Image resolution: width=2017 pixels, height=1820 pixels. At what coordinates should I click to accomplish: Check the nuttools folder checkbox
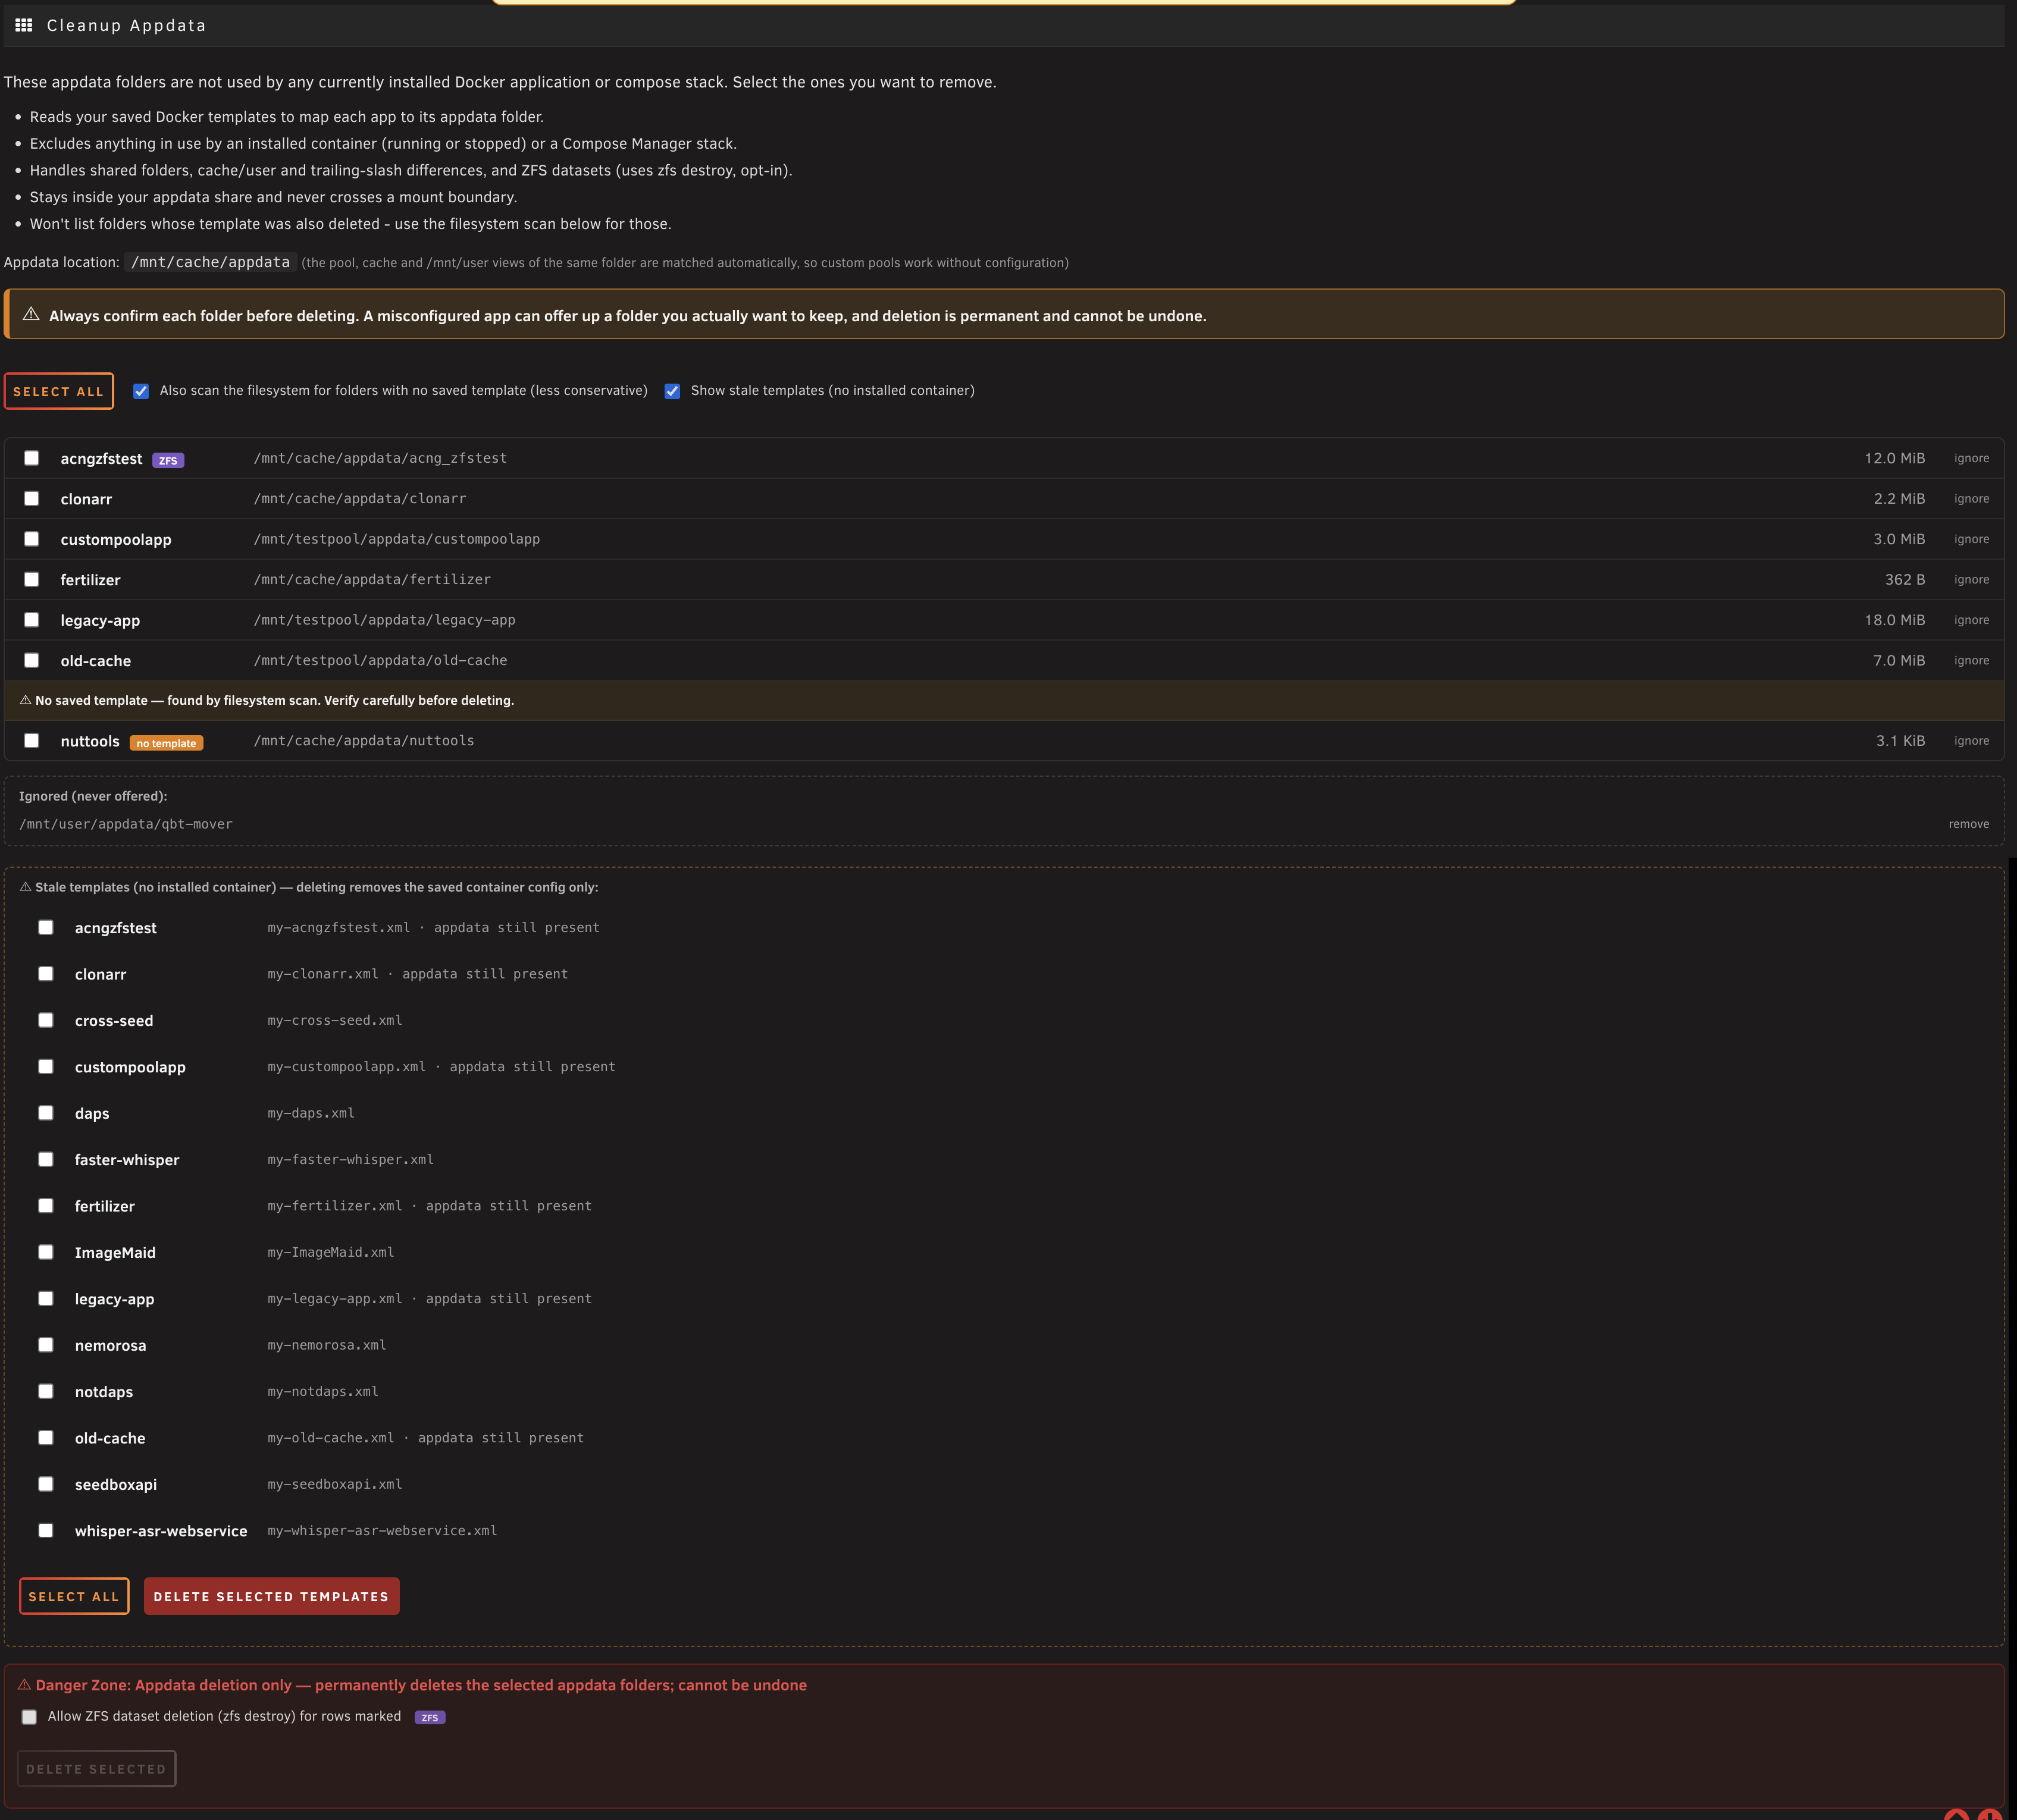coord(32,741)
